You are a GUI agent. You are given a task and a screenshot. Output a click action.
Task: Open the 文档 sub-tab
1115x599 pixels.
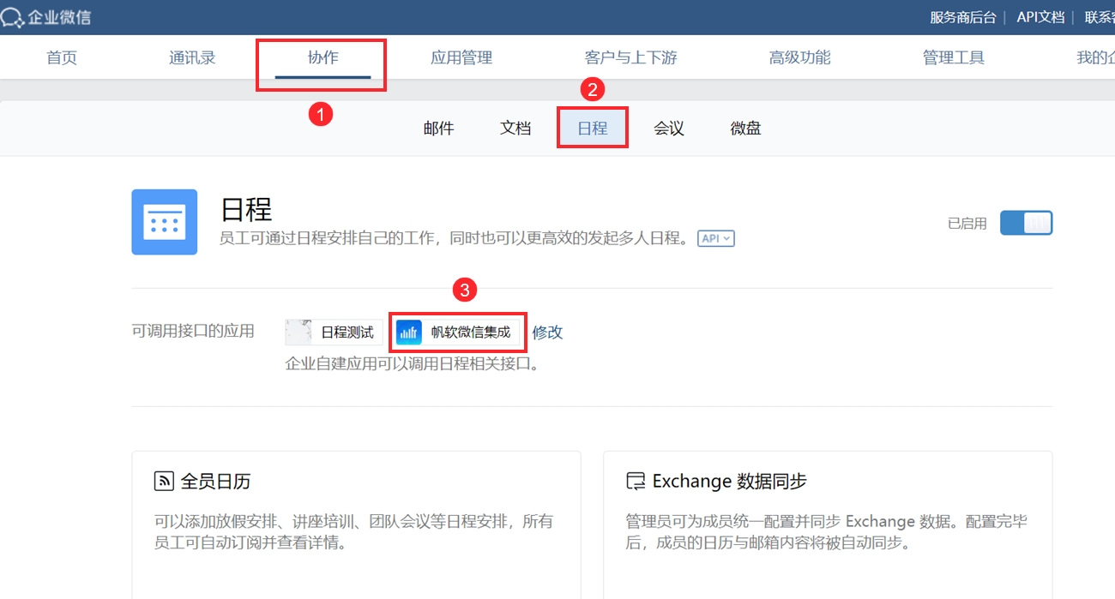pos(515,129)
